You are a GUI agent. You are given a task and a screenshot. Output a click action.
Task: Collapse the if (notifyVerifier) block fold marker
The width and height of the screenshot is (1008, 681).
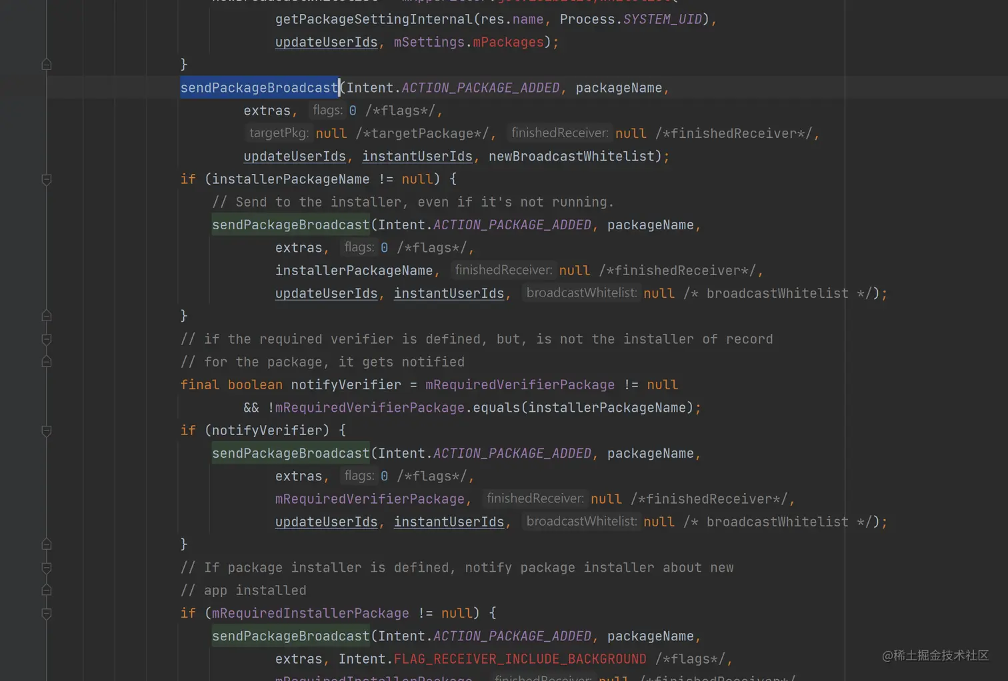point(47,430)
